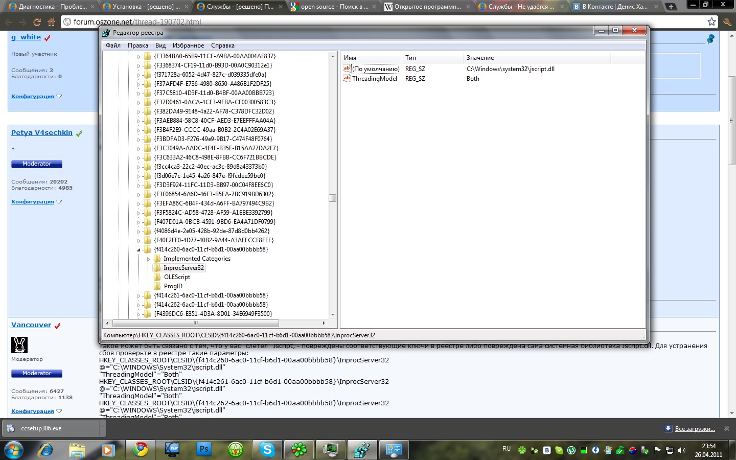The height and width of the screenshot is (460, 736).
Task: Switch to Google Chrome on the taskbar
Action: coord(141,450)
